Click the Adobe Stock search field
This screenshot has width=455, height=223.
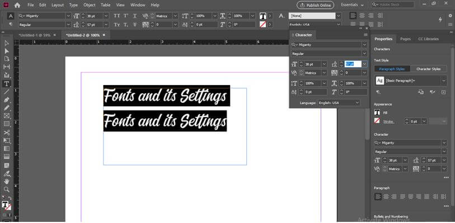point(393,4)
